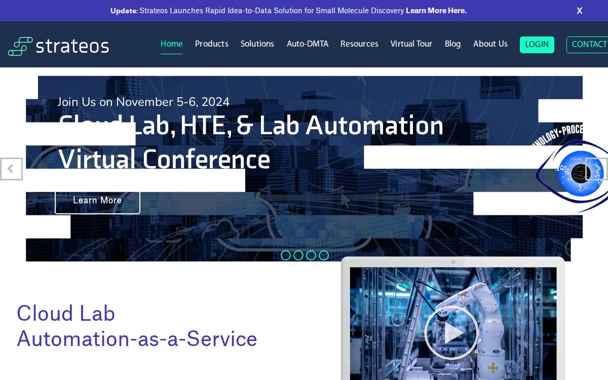Click the Strateos logo
This screenshot has width=608, height=380.
pyautogui.click(x=58, y=46)
